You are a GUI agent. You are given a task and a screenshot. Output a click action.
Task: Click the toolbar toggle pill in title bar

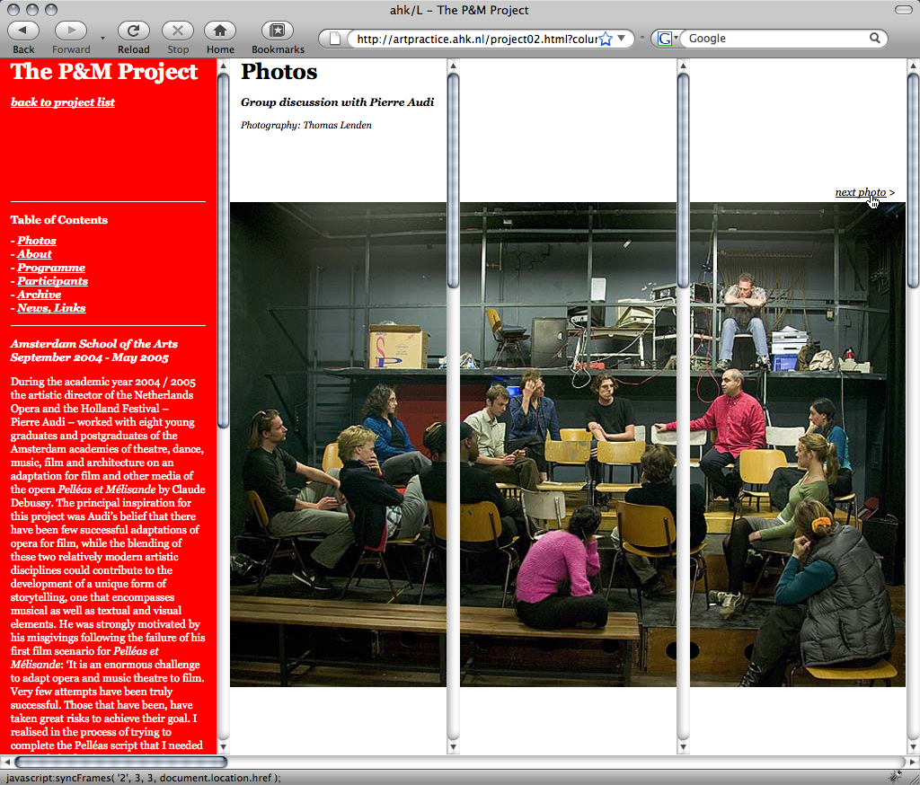[x=903, y=10]
